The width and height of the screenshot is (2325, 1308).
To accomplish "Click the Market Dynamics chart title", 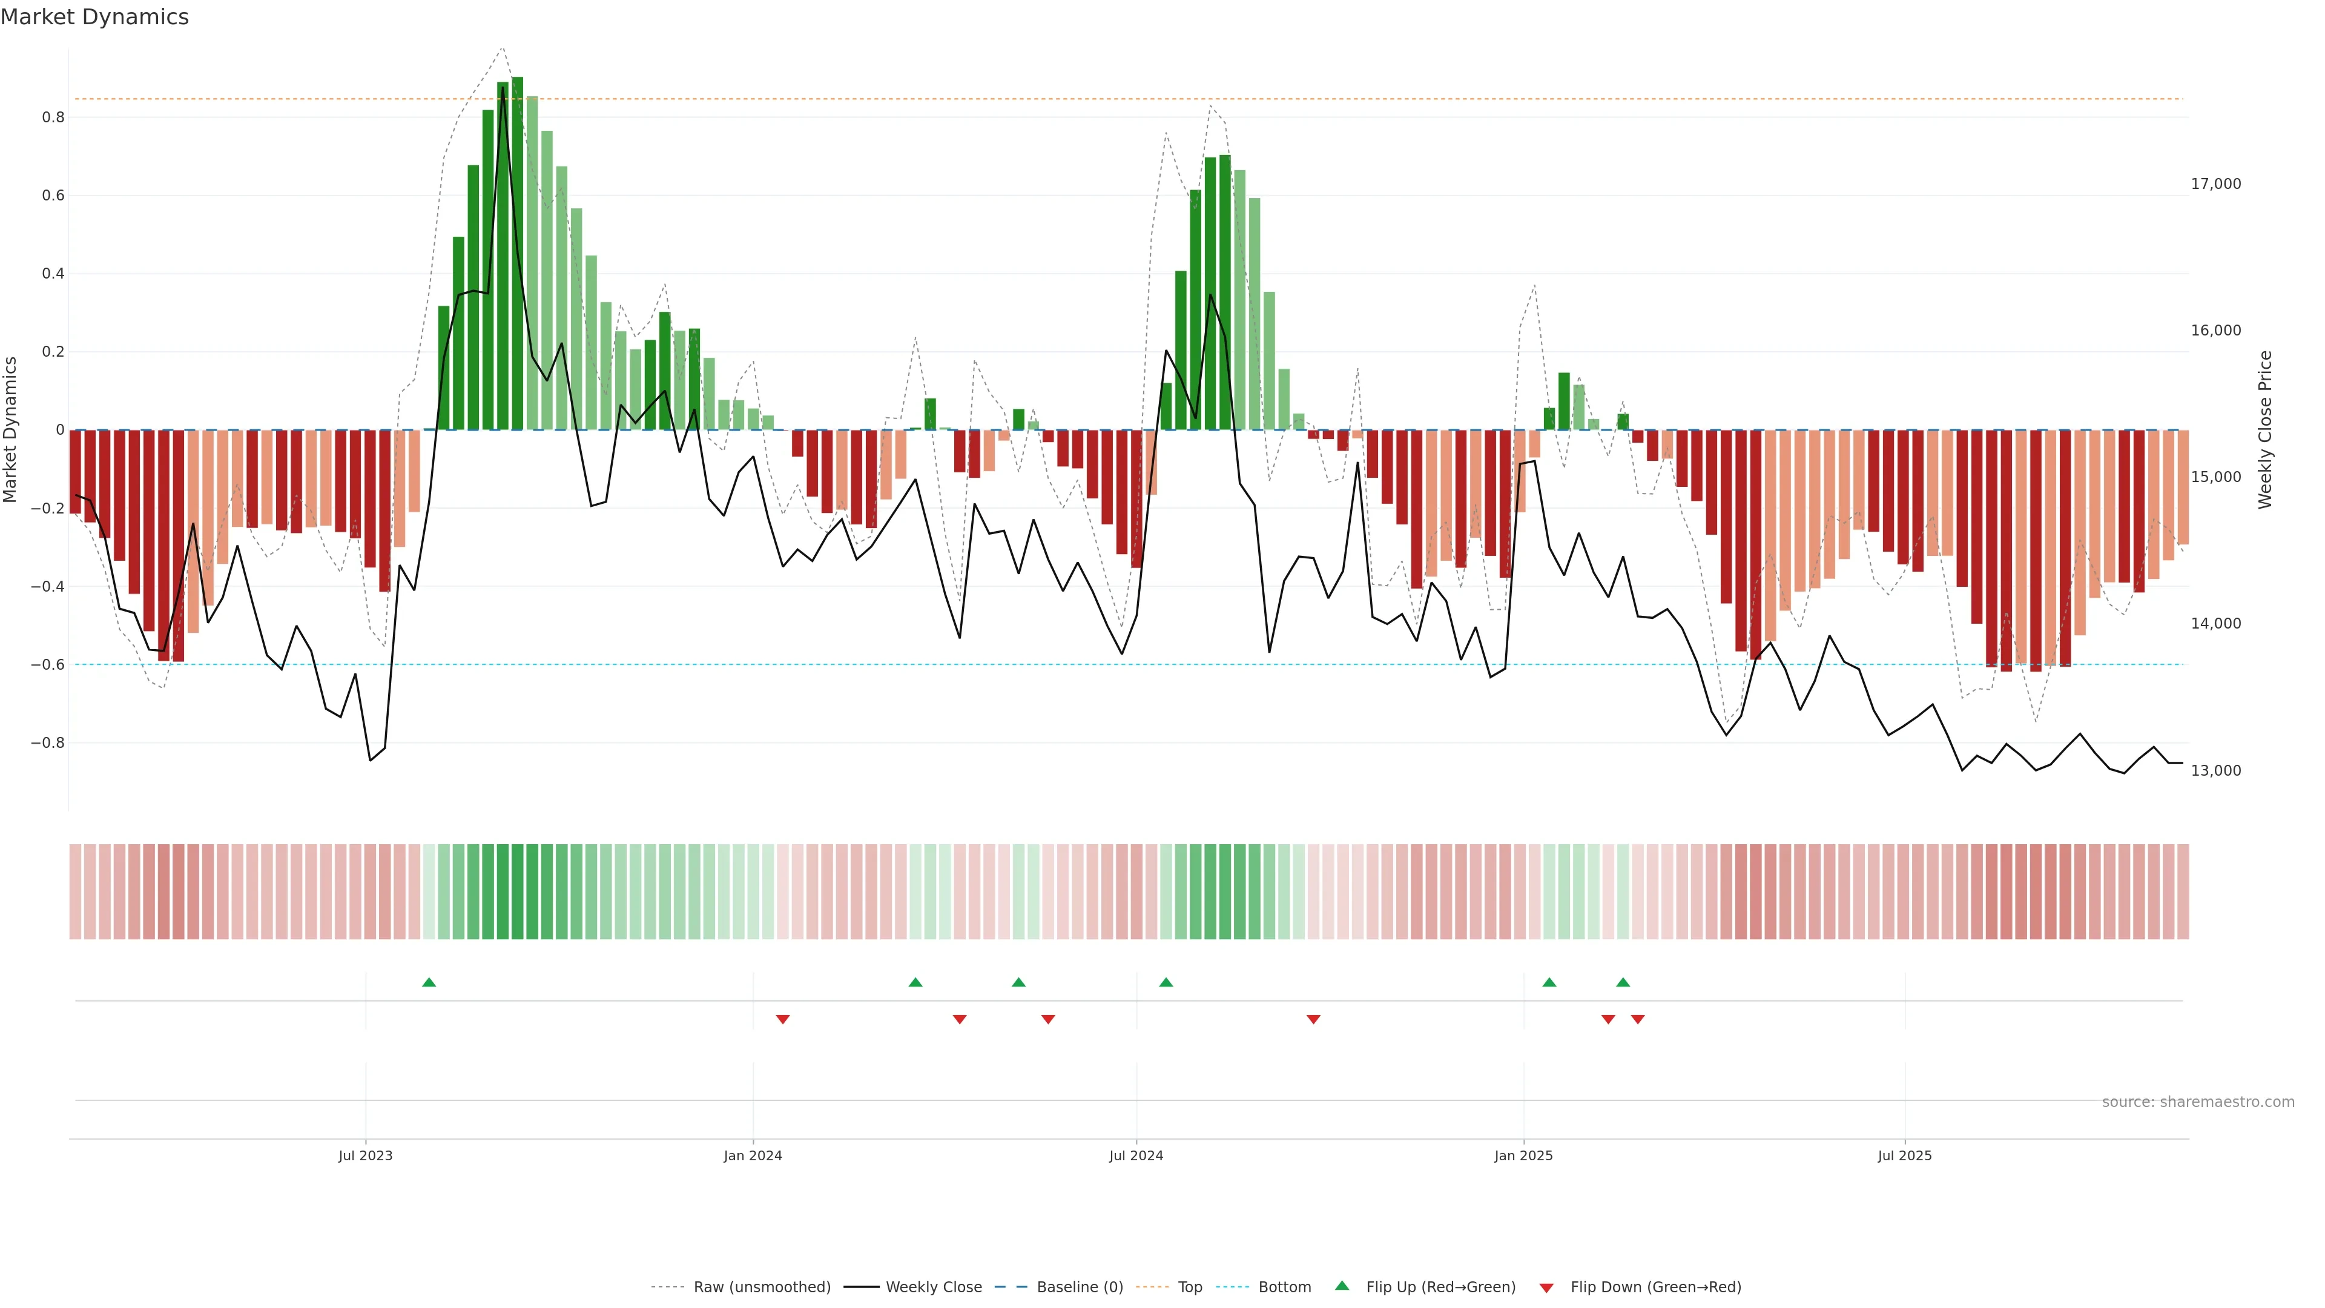I will (x=95, y=17).
